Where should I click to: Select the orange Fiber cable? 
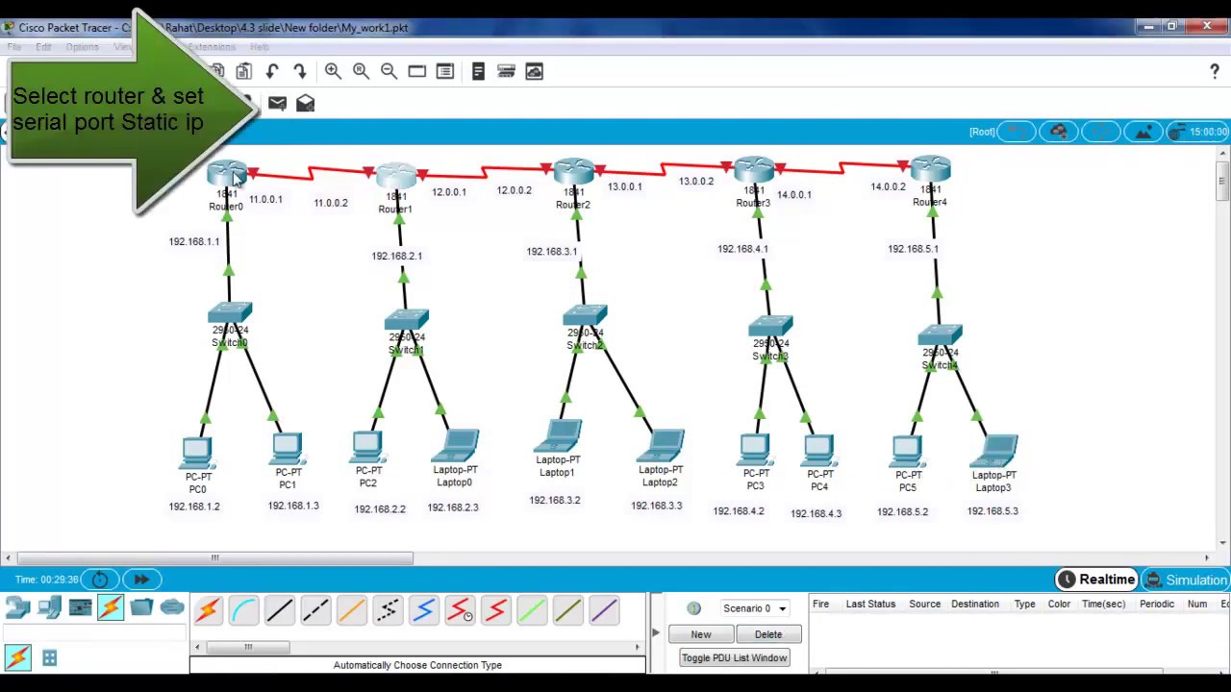click(352, 609)
